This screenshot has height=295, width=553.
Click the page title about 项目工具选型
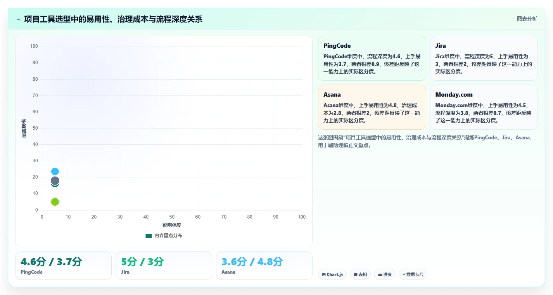point(113,19)
